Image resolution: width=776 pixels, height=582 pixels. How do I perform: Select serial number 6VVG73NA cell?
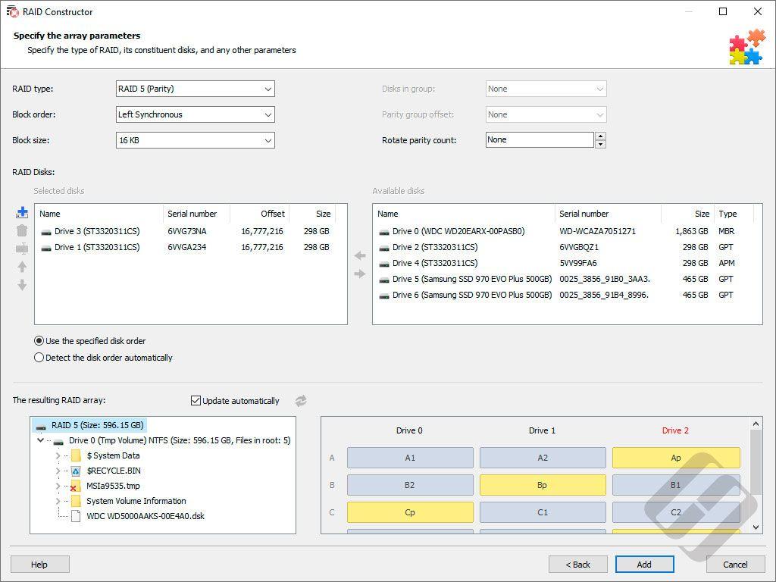187,231
